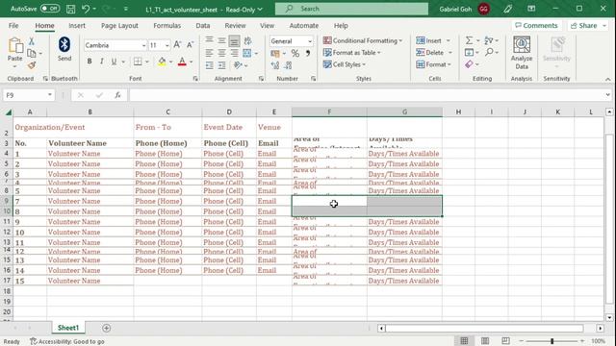Viewport: 616px width, 346px height.
Task: Increase Decimal places icon
Action: pyautogui.click(x=275, y=65)
